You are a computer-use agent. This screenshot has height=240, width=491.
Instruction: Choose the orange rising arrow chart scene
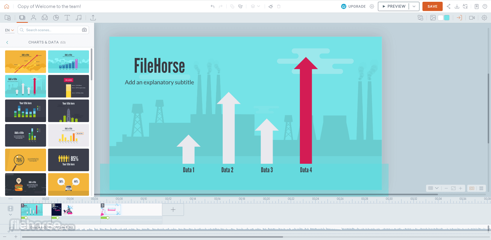click(25, 61)
